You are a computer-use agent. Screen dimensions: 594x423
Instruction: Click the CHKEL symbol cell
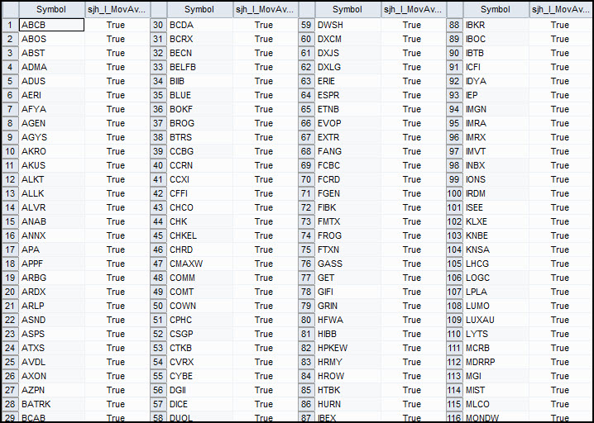[x=199, y=235]
